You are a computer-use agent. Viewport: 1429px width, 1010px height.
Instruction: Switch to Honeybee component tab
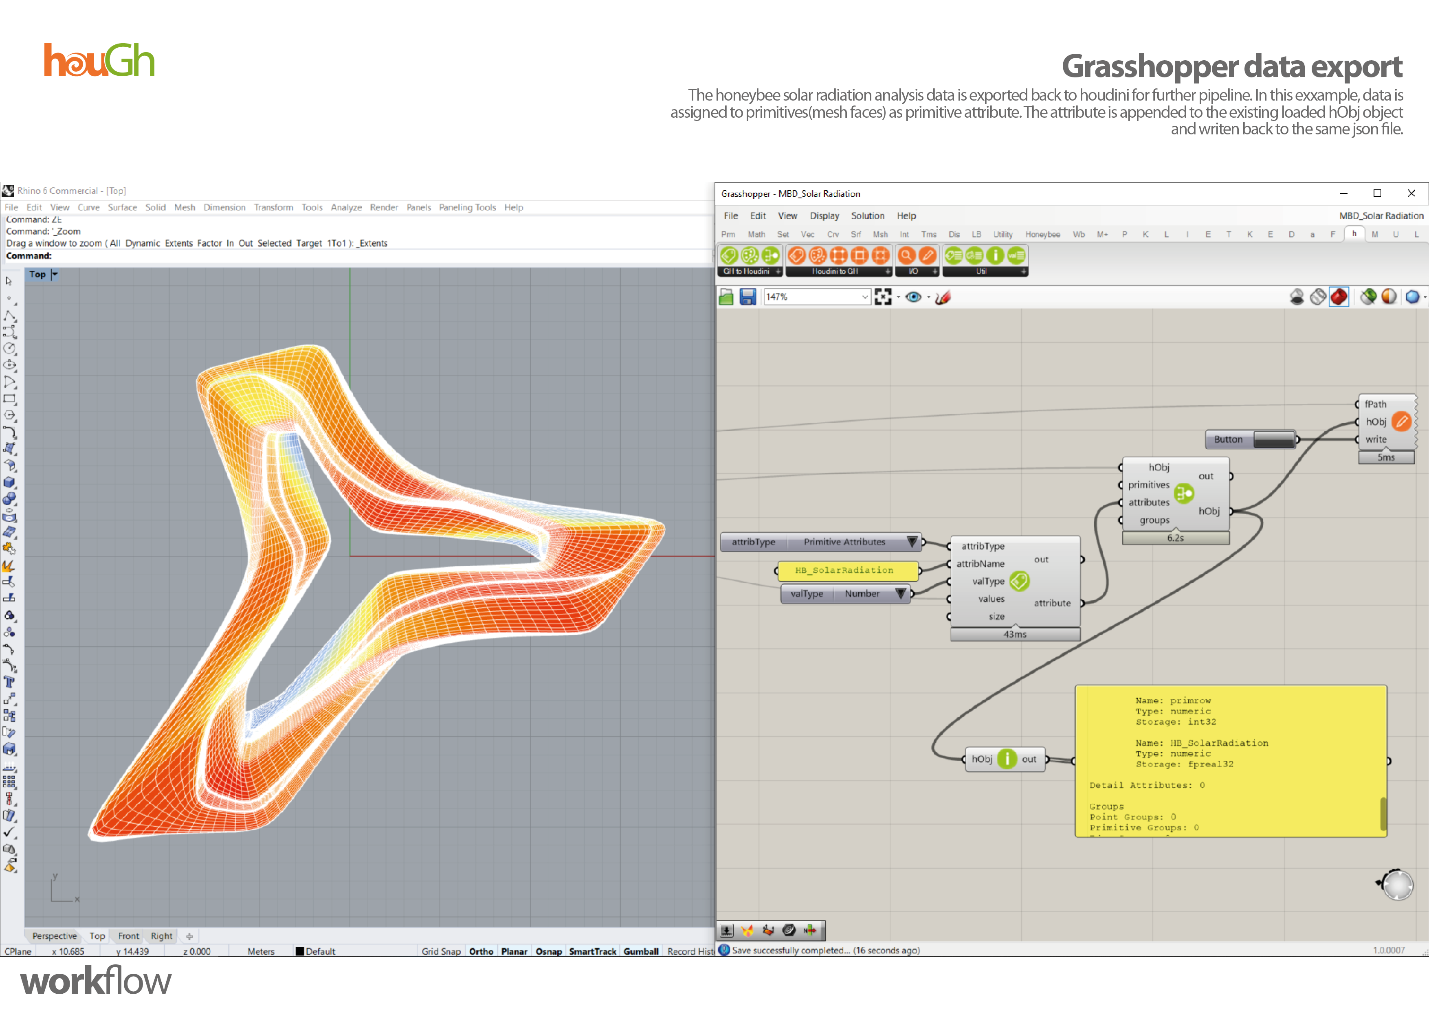pos(1042,235)
